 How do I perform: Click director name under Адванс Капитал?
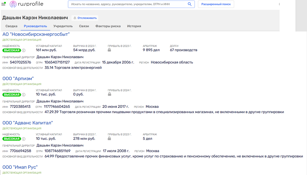click(60, 145)
